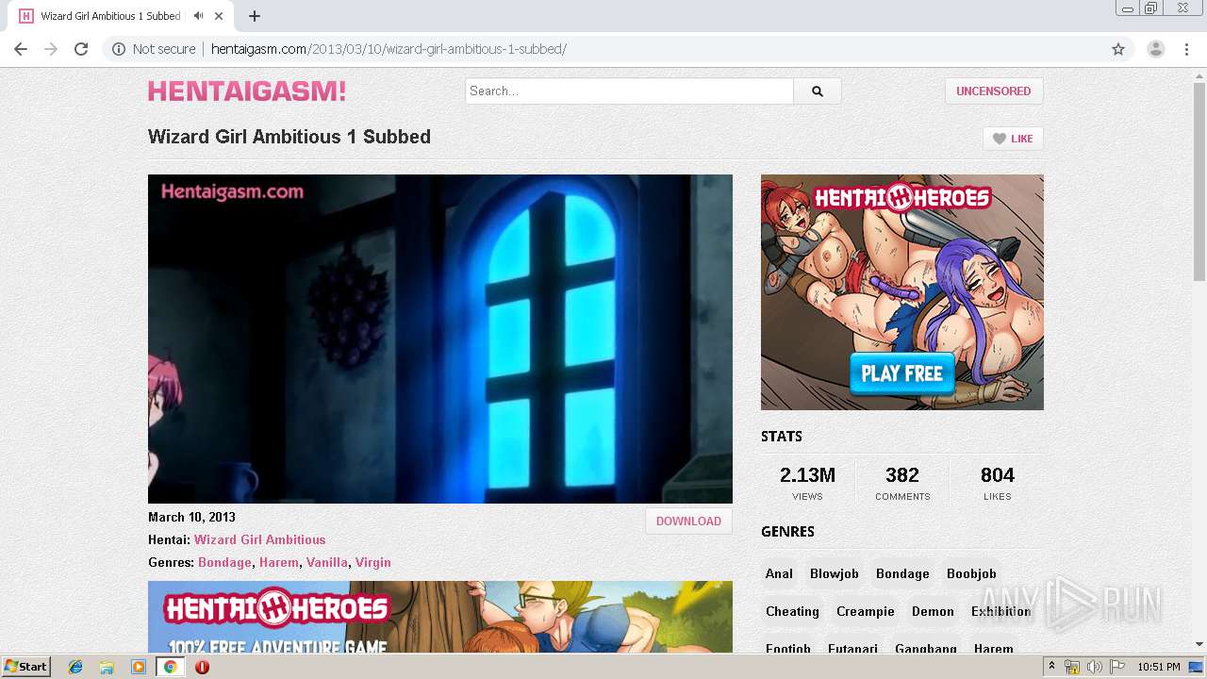This screenshot has height=679, width=1207.
Task: Mute the tab's audio speaker icon
Action: pyautogui.click(x=199, y=16)
